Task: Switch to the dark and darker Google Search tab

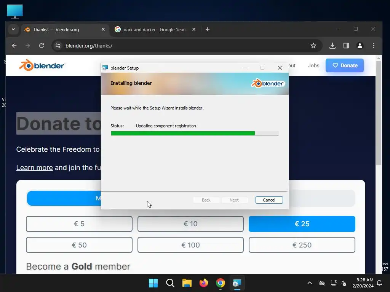Action: tap(154, 30)
